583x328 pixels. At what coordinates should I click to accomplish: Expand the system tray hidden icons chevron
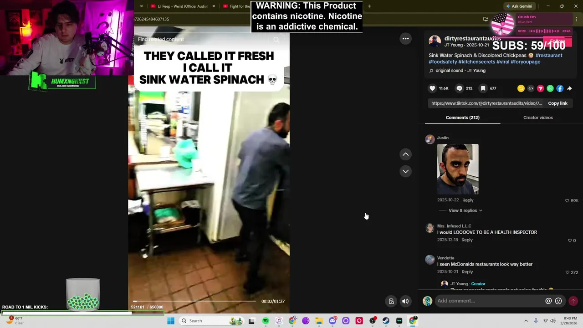tap(526, 321)
